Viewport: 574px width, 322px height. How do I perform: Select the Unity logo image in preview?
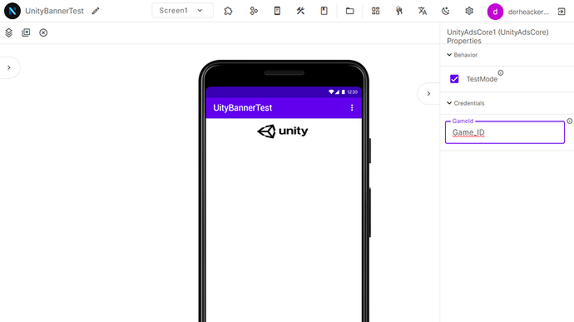tap(283, 131)
